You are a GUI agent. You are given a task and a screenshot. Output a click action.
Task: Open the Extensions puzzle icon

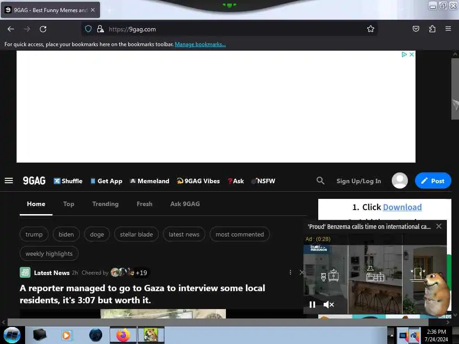point(432,29)
